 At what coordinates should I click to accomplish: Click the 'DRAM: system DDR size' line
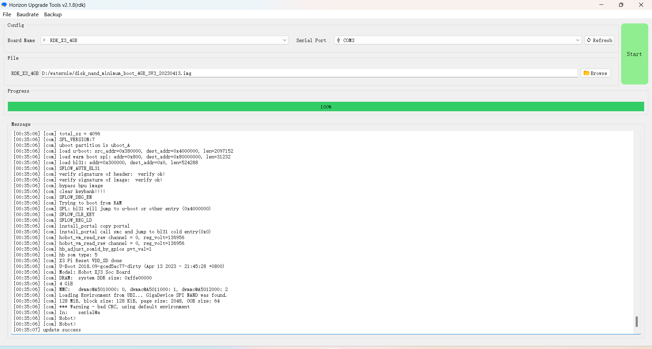pyautogui.click(x=83, y=278)
